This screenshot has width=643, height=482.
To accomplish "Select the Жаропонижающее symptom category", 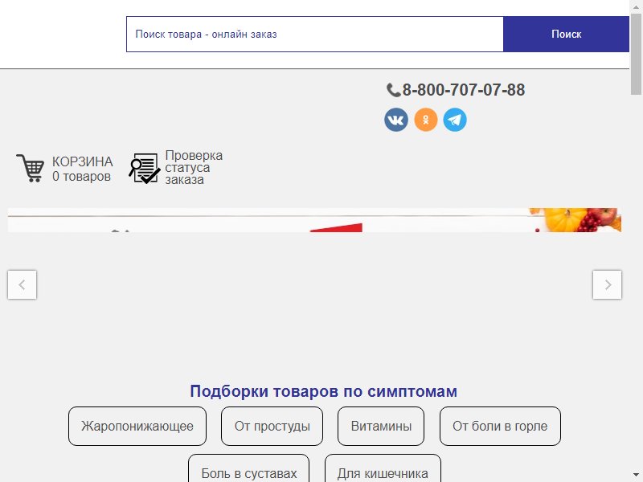I will (137, 427).
